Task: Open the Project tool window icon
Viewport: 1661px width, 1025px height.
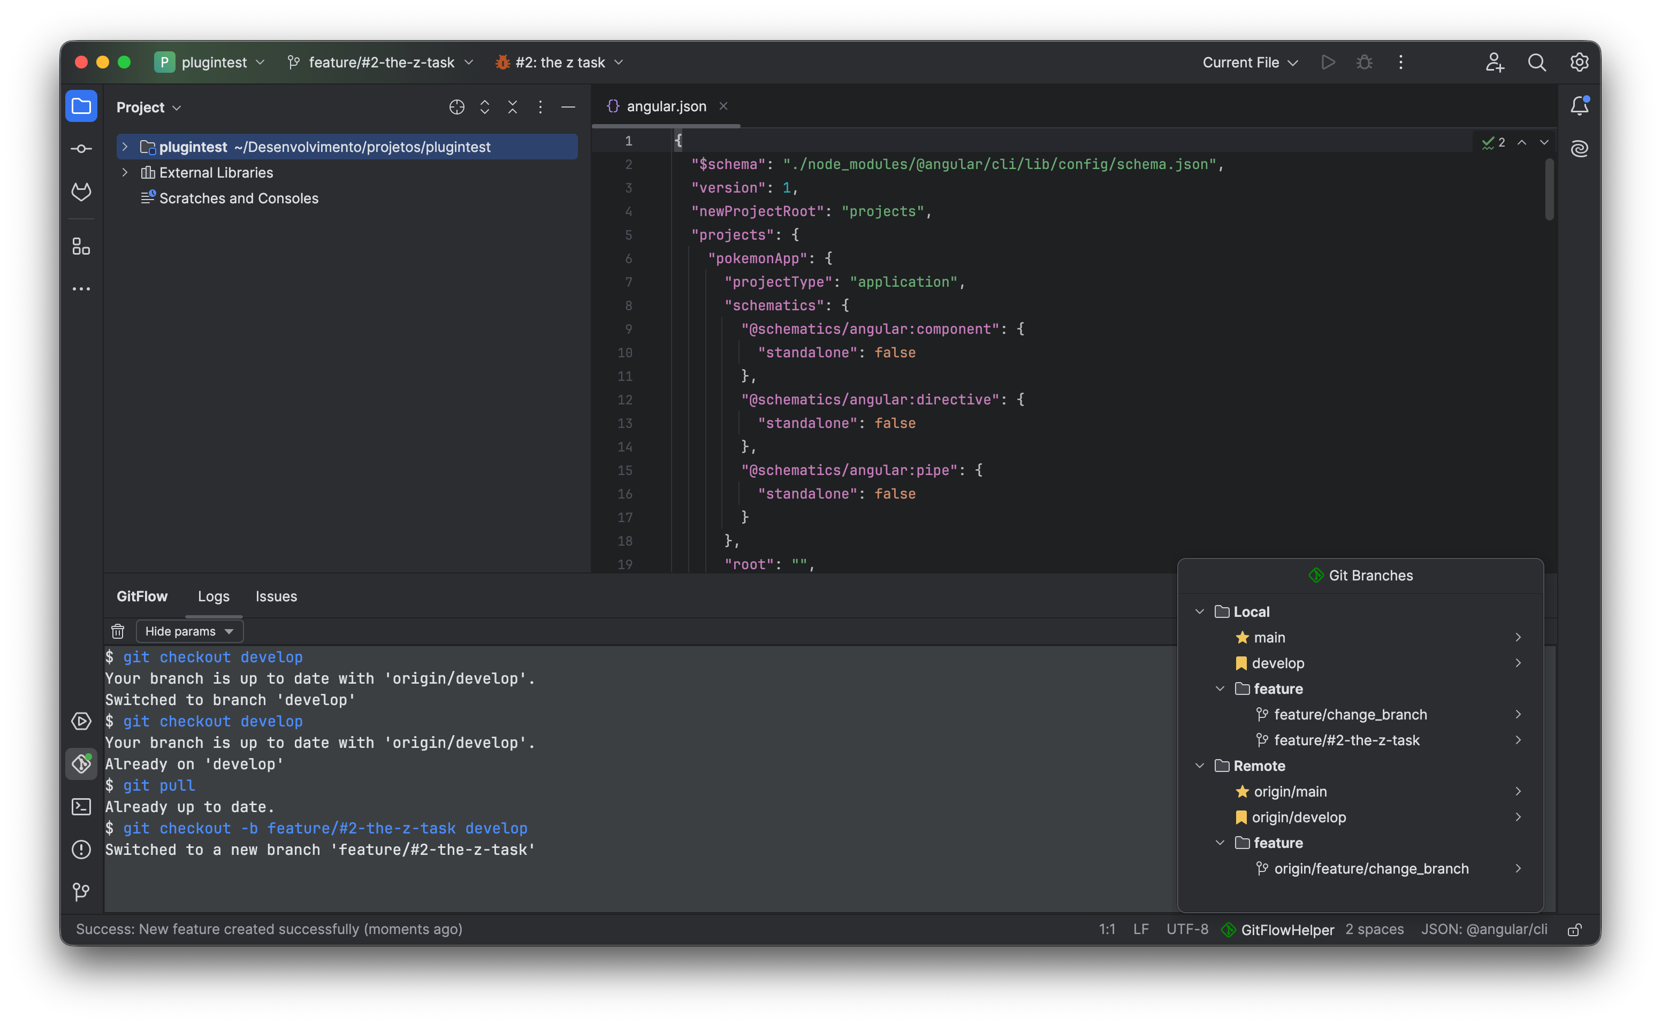Action: [x=81, y=106]
